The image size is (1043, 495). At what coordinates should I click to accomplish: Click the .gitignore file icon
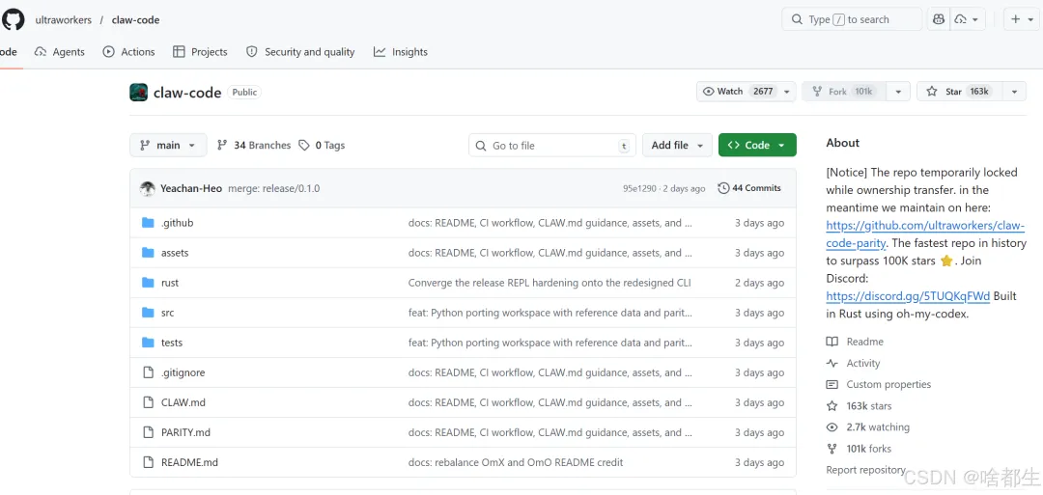point(149,372)
